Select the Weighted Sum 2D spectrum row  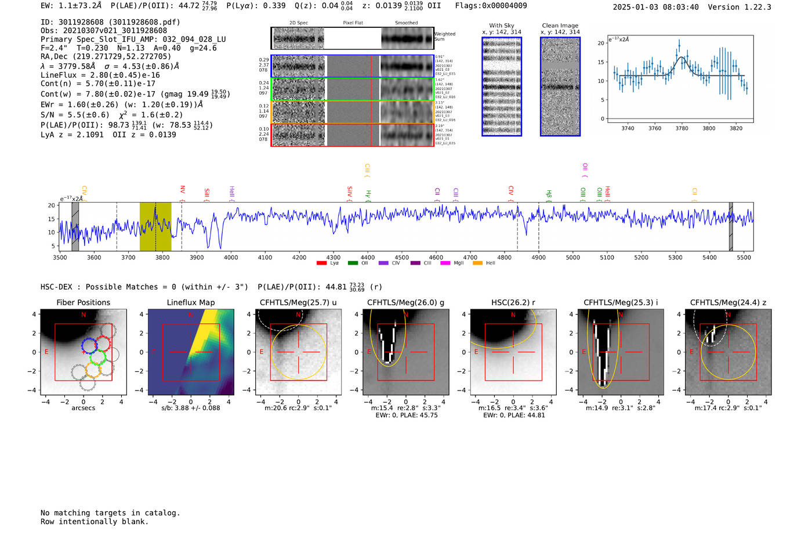tap(352, 38)
